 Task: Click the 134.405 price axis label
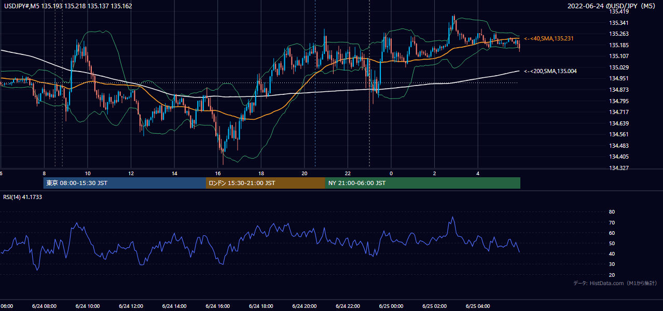[619, 157]
